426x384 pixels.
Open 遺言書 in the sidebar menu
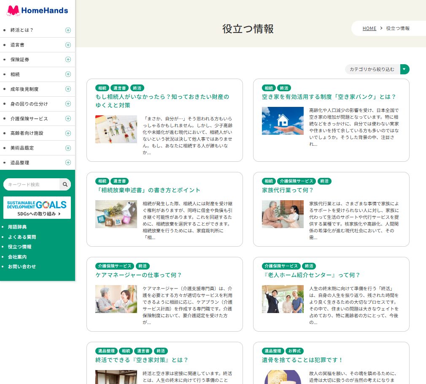tap(17, 45)
